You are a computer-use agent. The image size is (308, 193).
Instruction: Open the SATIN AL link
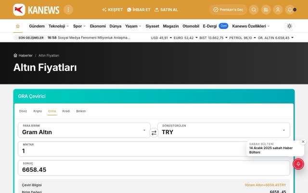coord(166,10)
